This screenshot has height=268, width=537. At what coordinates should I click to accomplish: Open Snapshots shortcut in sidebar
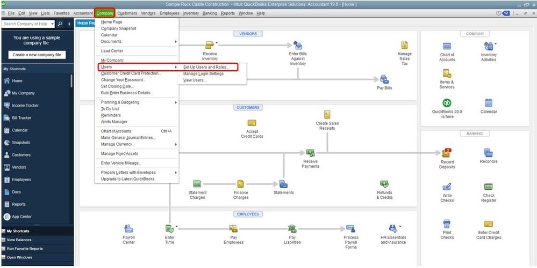pyautogui.click(x=21, y=143)
